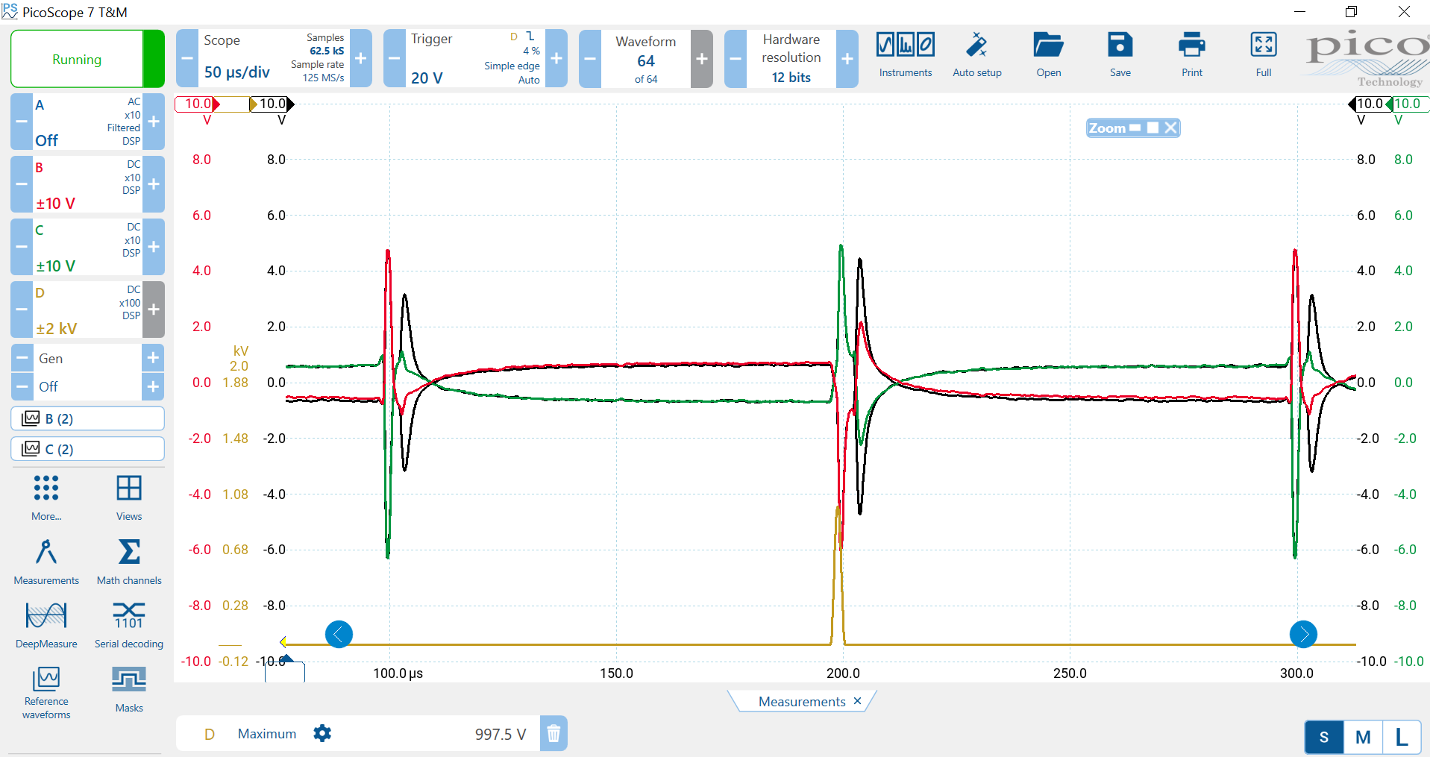Select medium M measurement size
This screenshot has width=1430, height=757.
(x=1363, y=738)
